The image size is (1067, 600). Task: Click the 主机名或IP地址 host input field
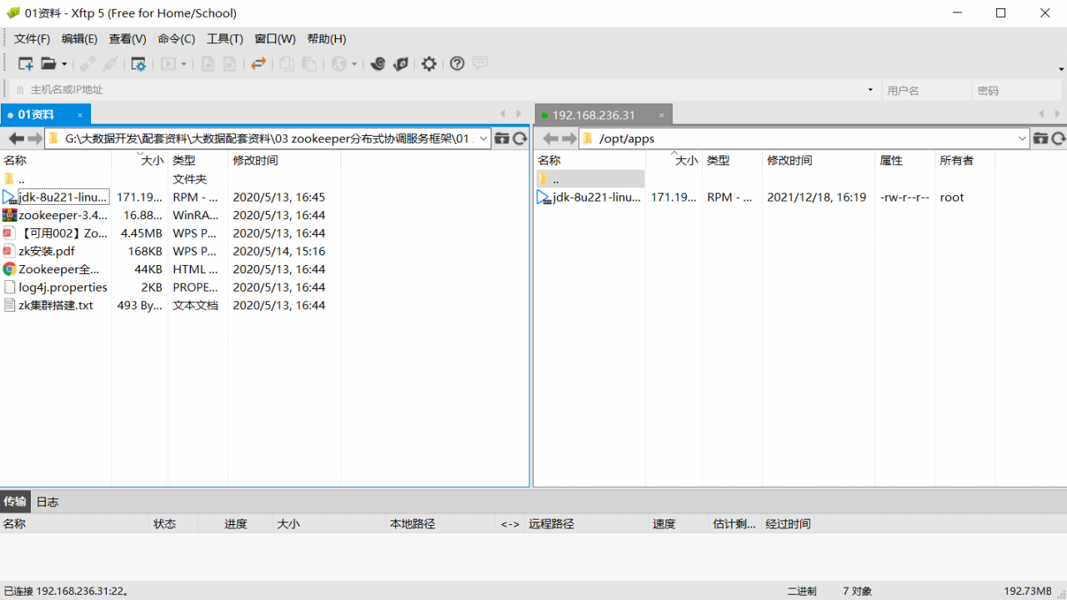tap(446, 90)
